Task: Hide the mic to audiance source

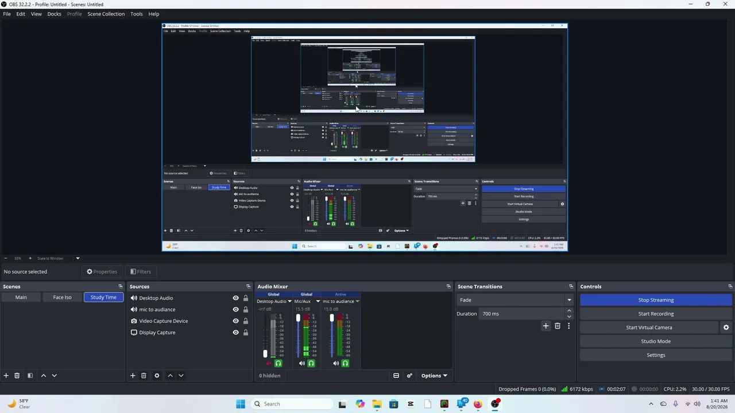Action: click(x=235, y=310)
